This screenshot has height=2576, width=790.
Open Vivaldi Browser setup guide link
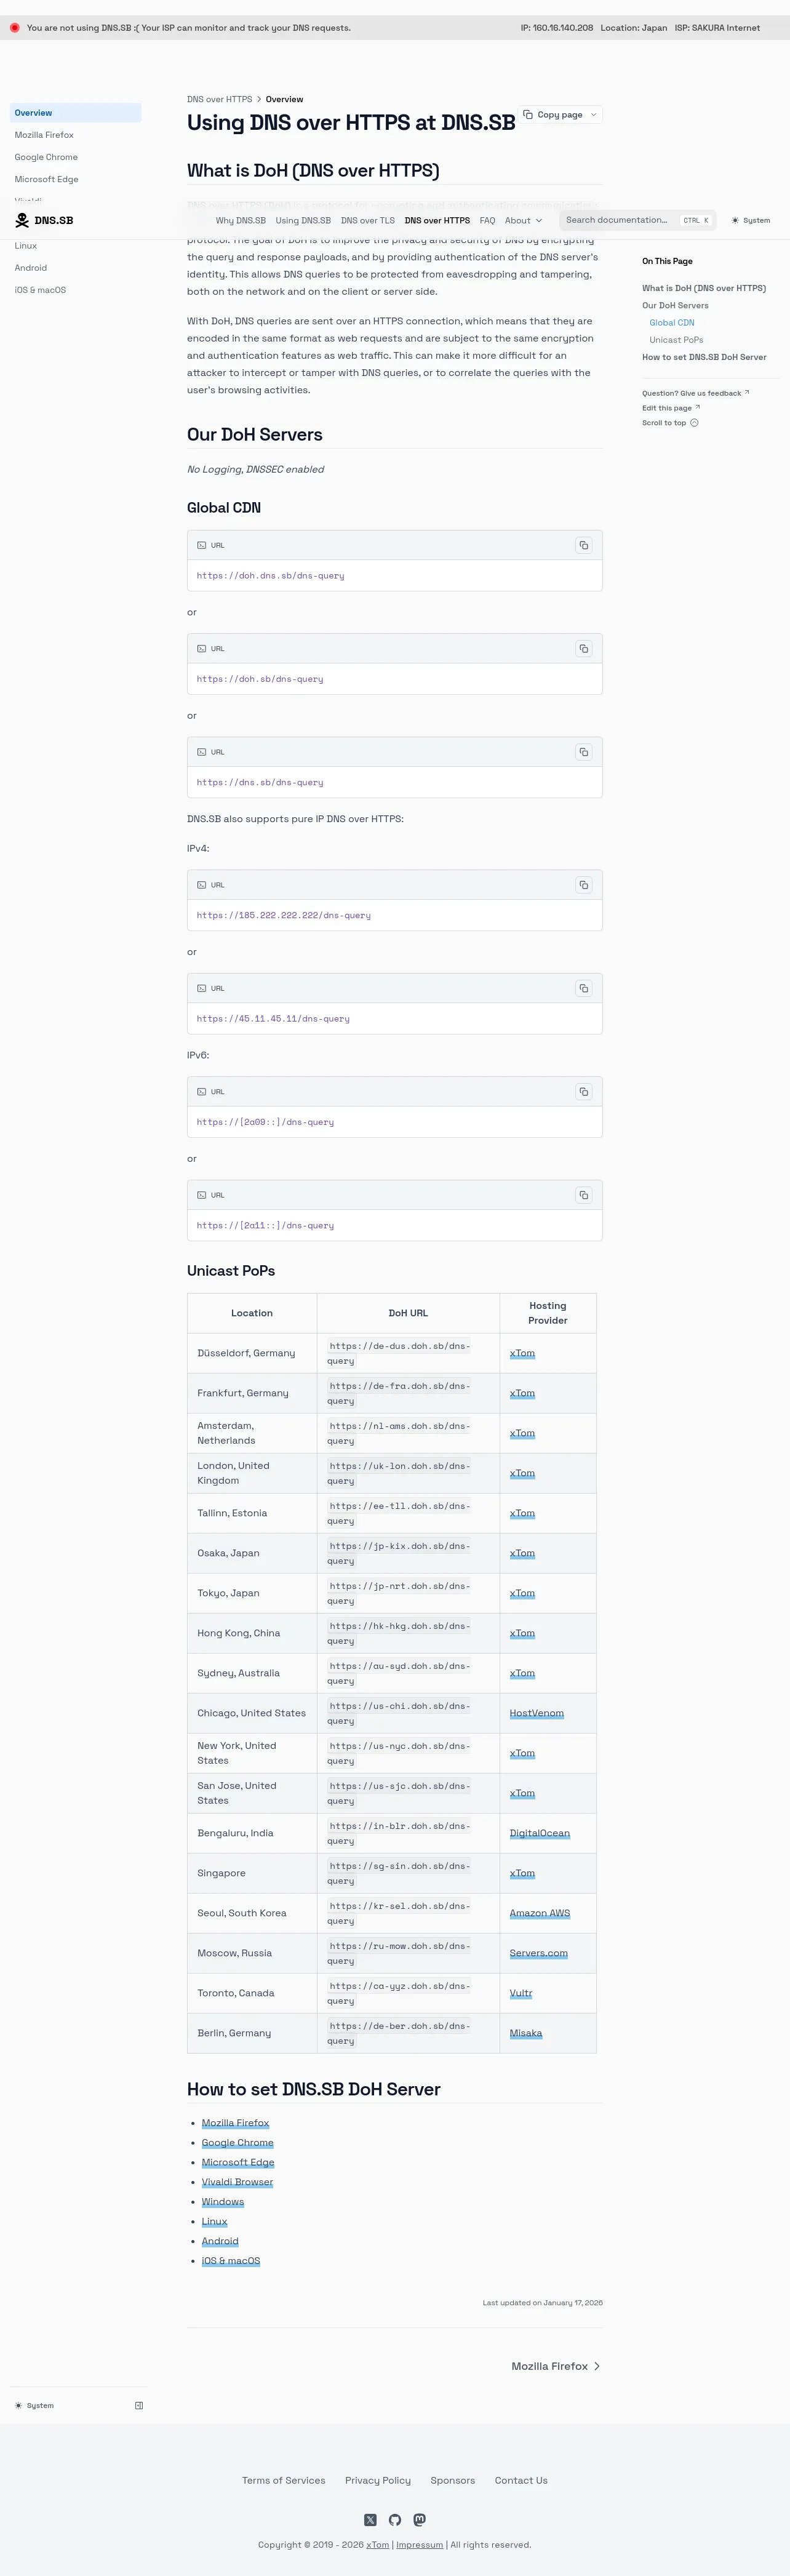(x=237, y=2182)
